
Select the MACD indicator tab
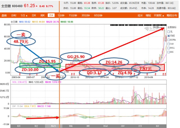click(x=53, y=126)
